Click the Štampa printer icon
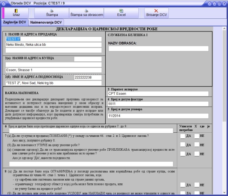Viewport: 228px width, 196px height. tap(52, 11)
